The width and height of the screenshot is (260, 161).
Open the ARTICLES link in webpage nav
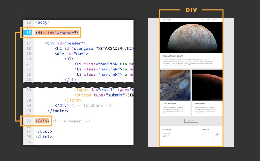(215, 20)
